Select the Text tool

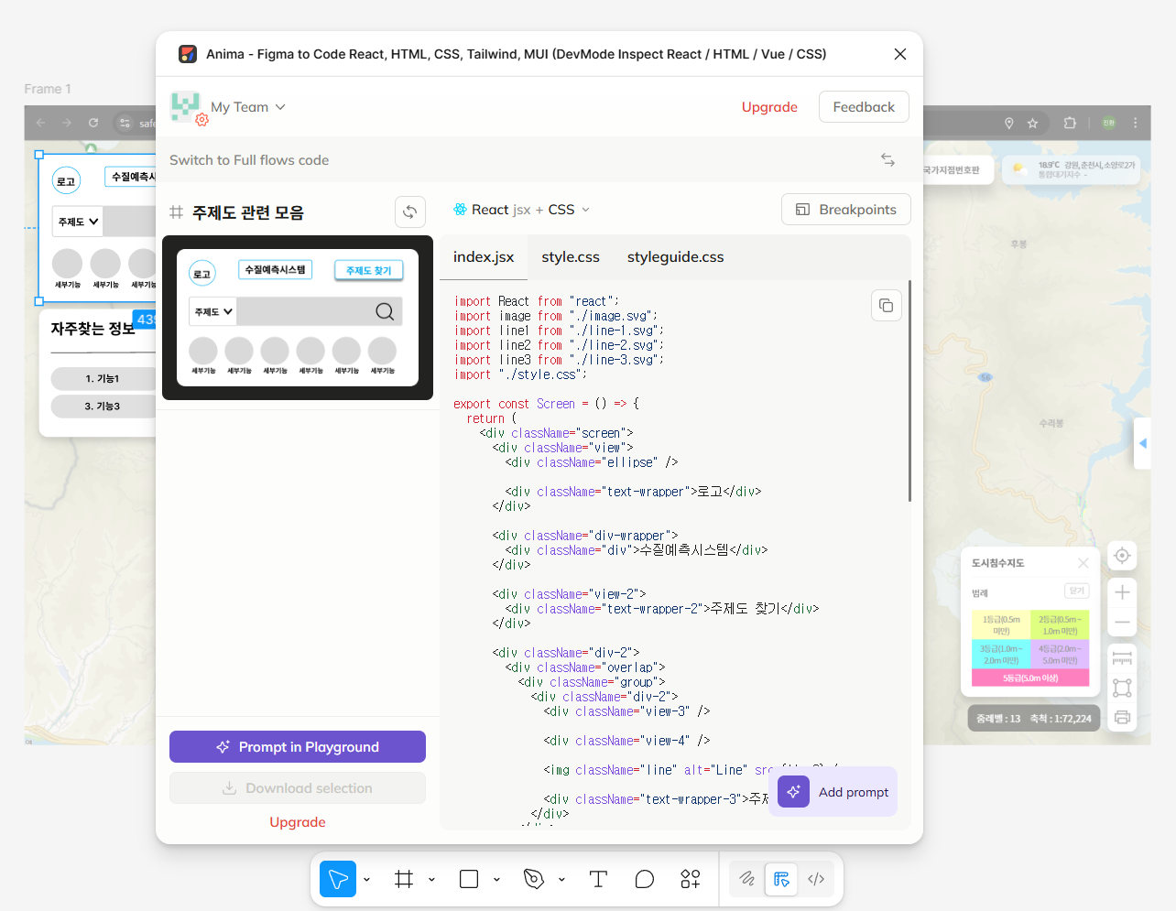598,879
